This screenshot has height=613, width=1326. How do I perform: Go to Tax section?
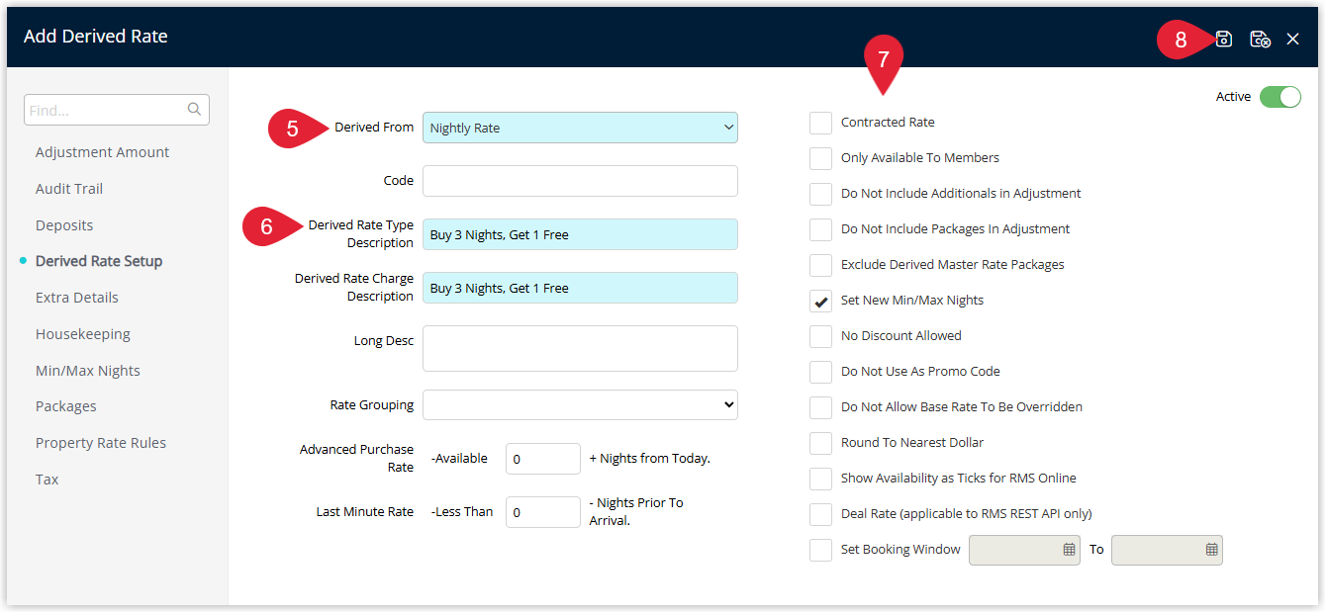click(x=47, y=480)
